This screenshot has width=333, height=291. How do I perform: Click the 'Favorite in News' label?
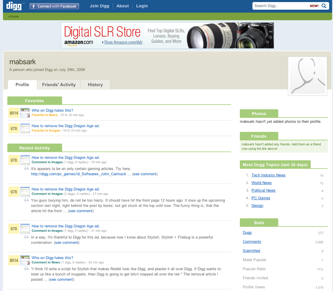coord(44,115)
